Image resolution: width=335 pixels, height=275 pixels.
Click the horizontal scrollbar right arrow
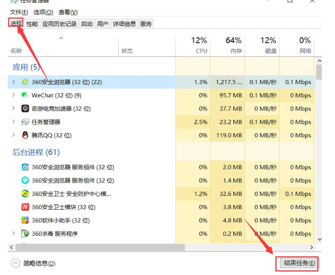click(x=312, y=247)
